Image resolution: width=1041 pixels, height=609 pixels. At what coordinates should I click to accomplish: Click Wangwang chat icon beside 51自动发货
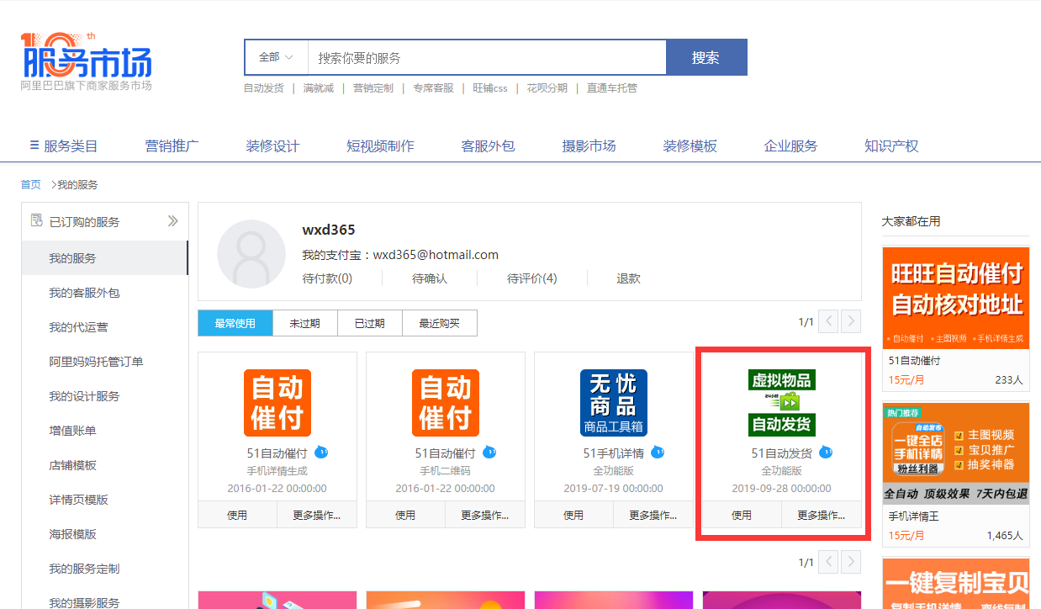(826, 453)
